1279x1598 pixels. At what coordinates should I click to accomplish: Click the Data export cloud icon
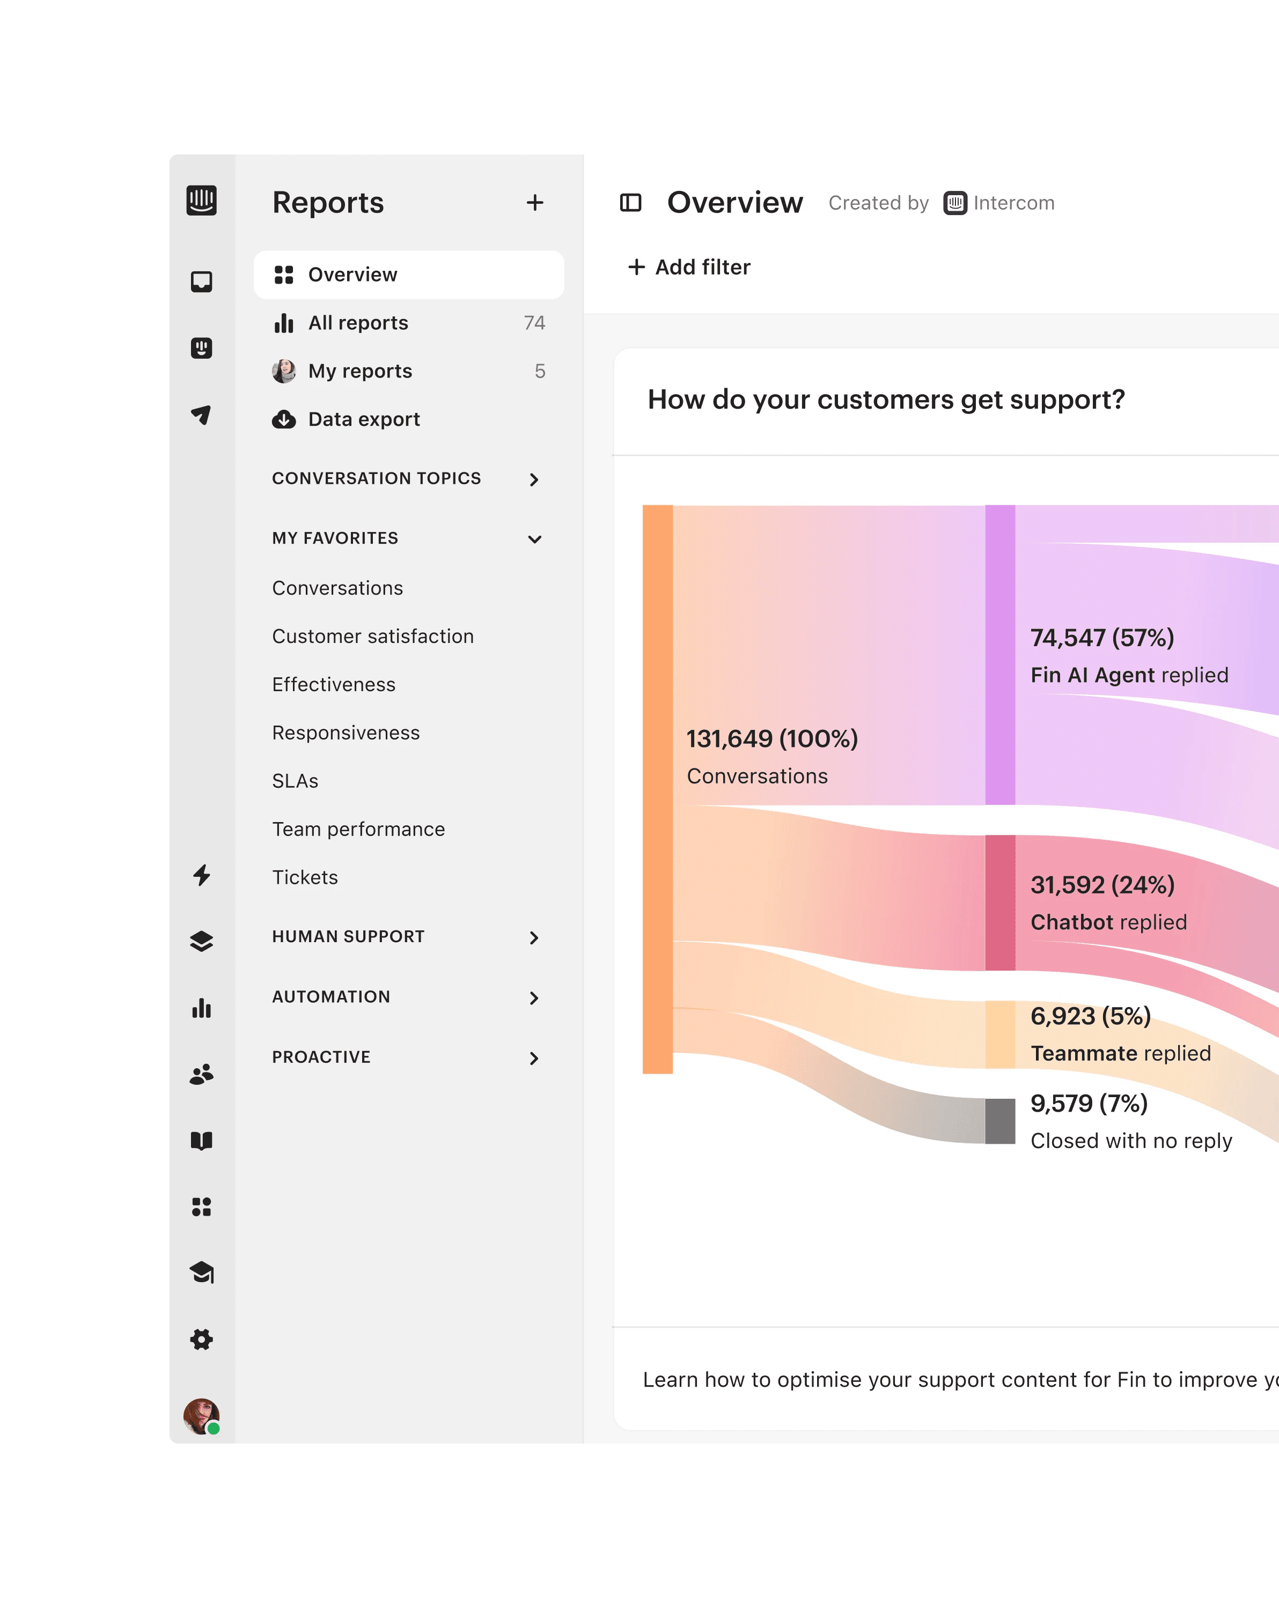point(283,419)
